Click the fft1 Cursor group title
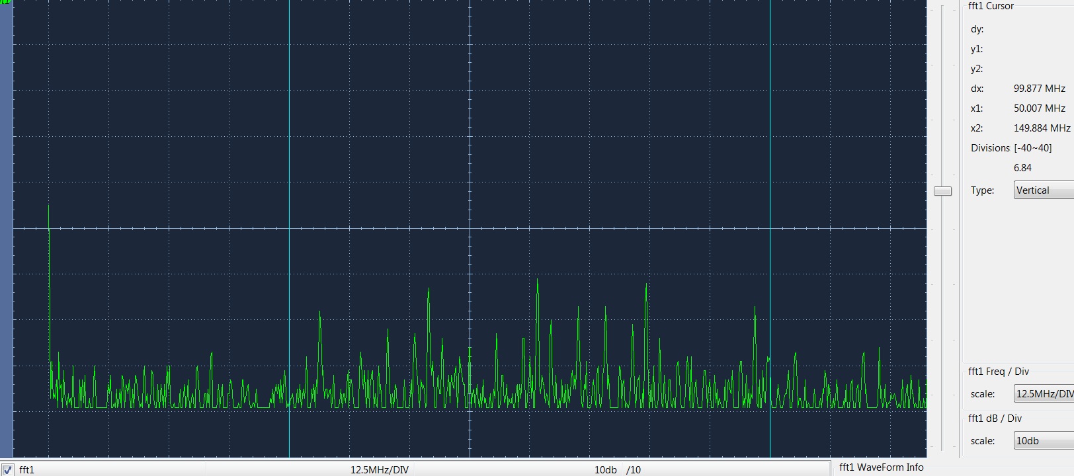1074x476 pixels. (x=991, y=6)
